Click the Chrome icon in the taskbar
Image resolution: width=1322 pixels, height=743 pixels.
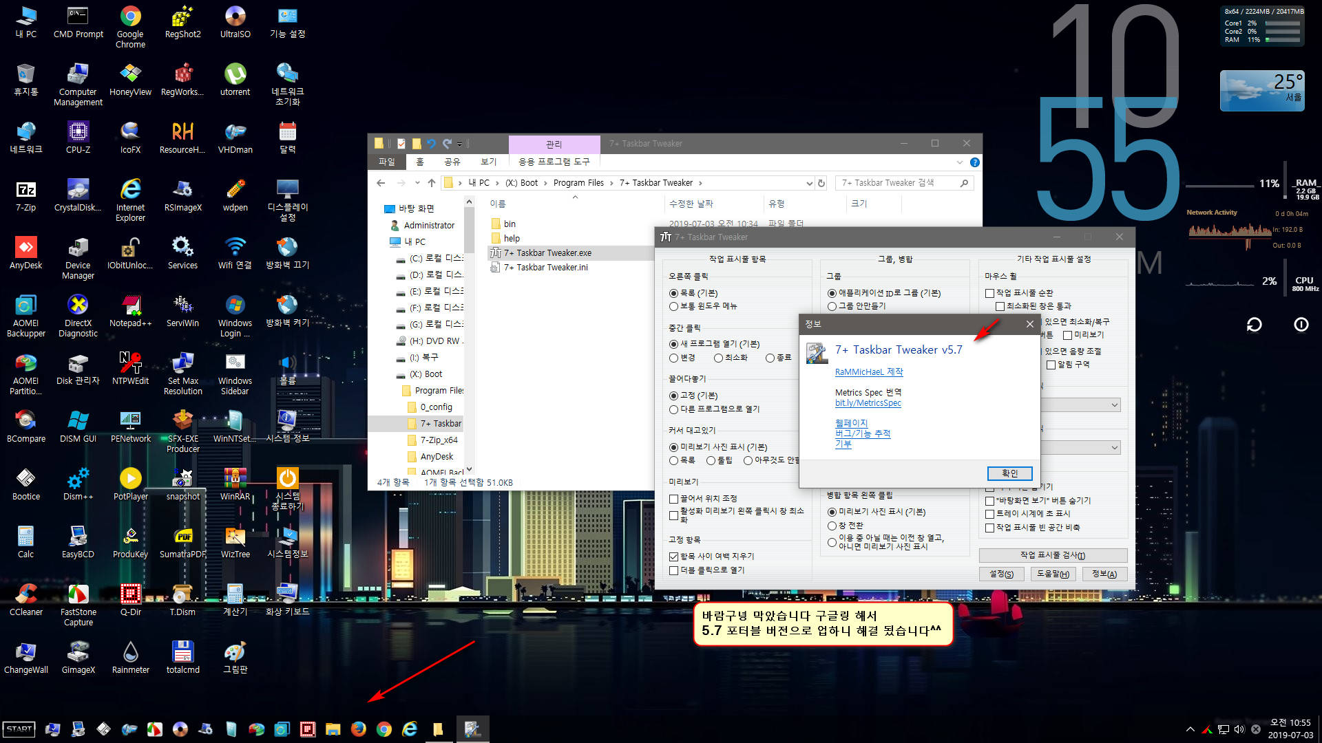384,729
